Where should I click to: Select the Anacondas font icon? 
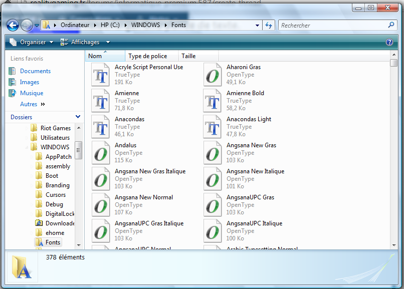click(x=101, y=127)
